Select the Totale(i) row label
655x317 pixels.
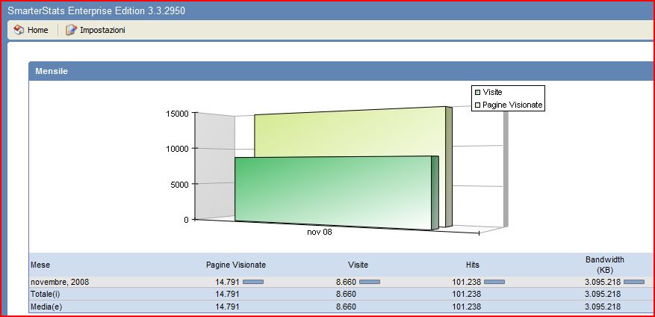click(45, 294)
